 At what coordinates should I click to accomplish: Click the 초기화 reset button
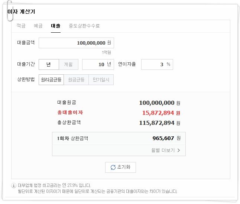tap(120, 167)
